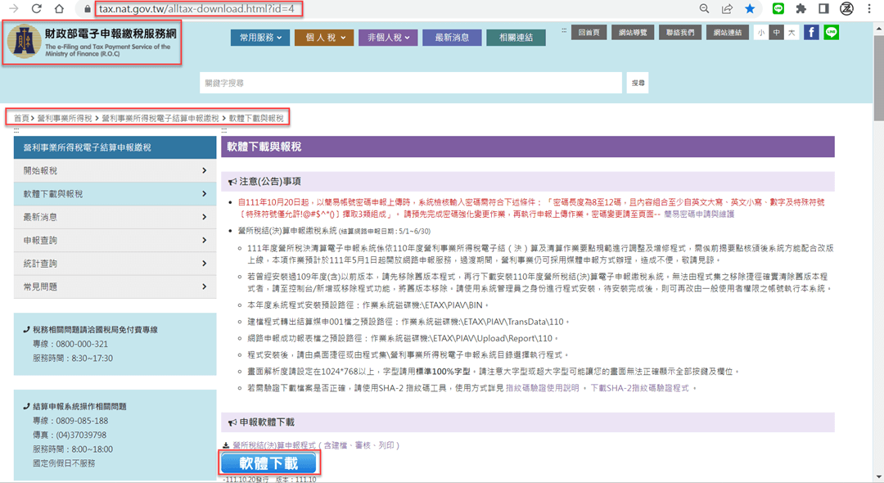
Task: Set font size to small (小)
Action: click(761, 33)
